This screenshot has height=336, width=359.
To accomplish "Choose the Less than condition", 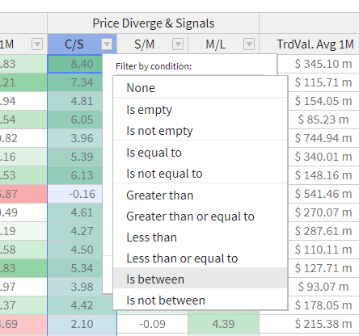I will (201, 237).
